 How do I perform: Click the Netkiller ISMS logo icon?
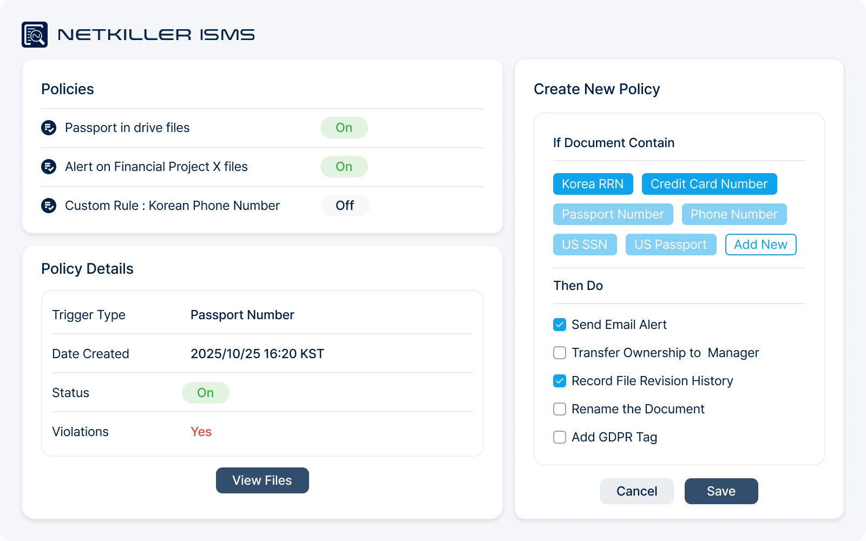click(35, 35)
